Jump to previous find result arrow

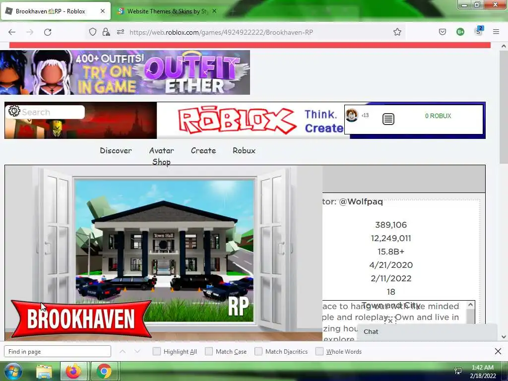pos(123,352)
